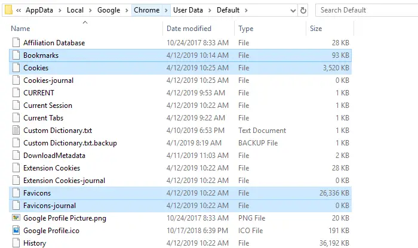Expand the chevron after AppData breadcrumb
Viewport: 418px width, 248px height.
[60, 10]
